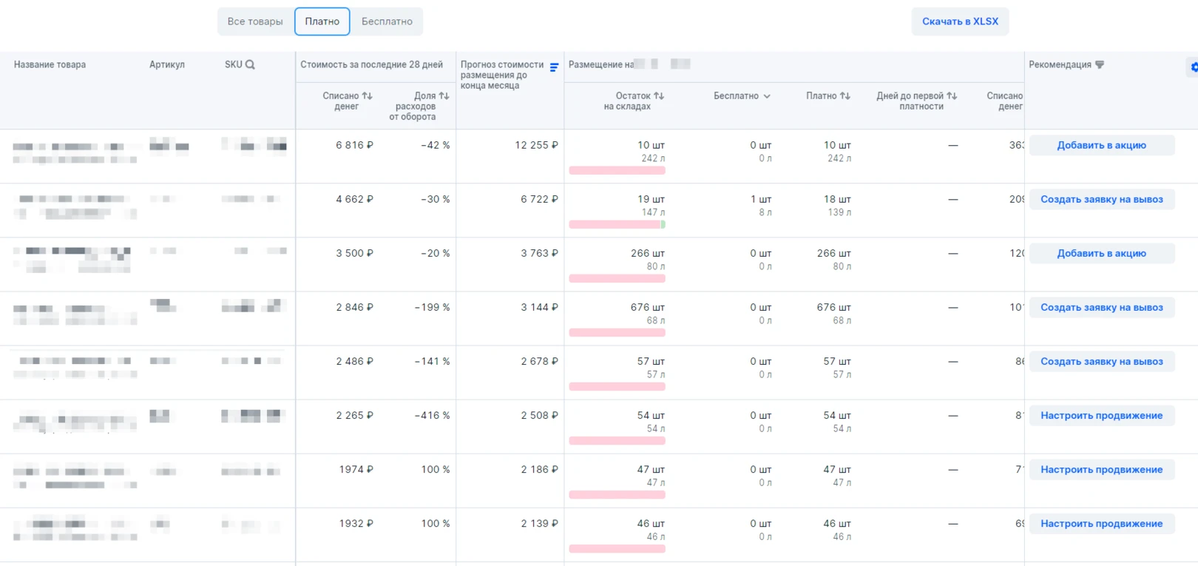Open the SKU search icon
The height and width of the screenshot is (566, 1198).
point(250,65)
